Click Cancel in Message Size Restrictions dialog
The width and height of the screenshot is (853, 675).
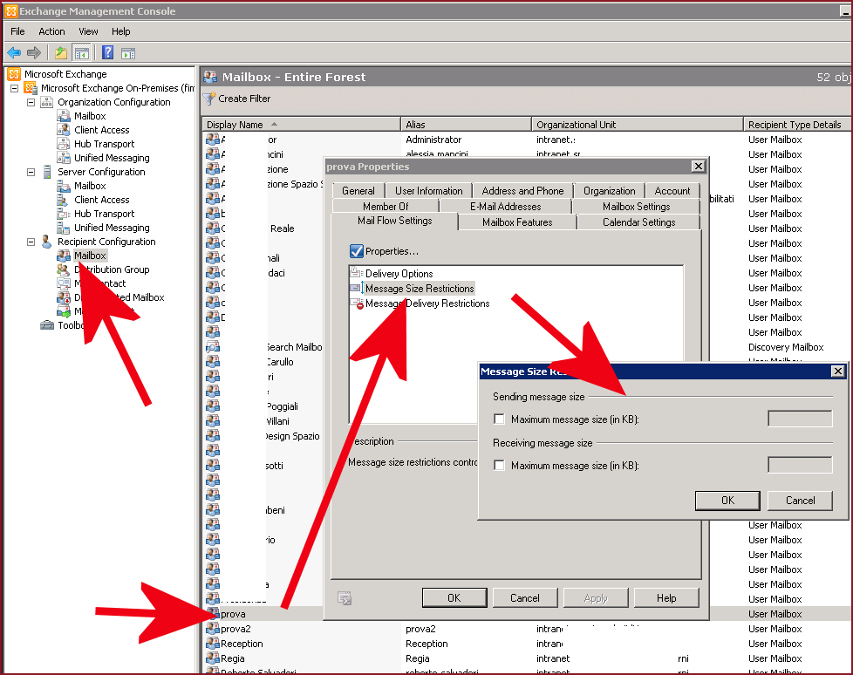(x=800, y=501)
